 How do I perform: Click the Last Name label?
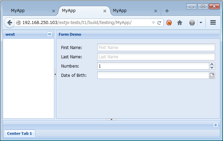click(x=71, y=57)
